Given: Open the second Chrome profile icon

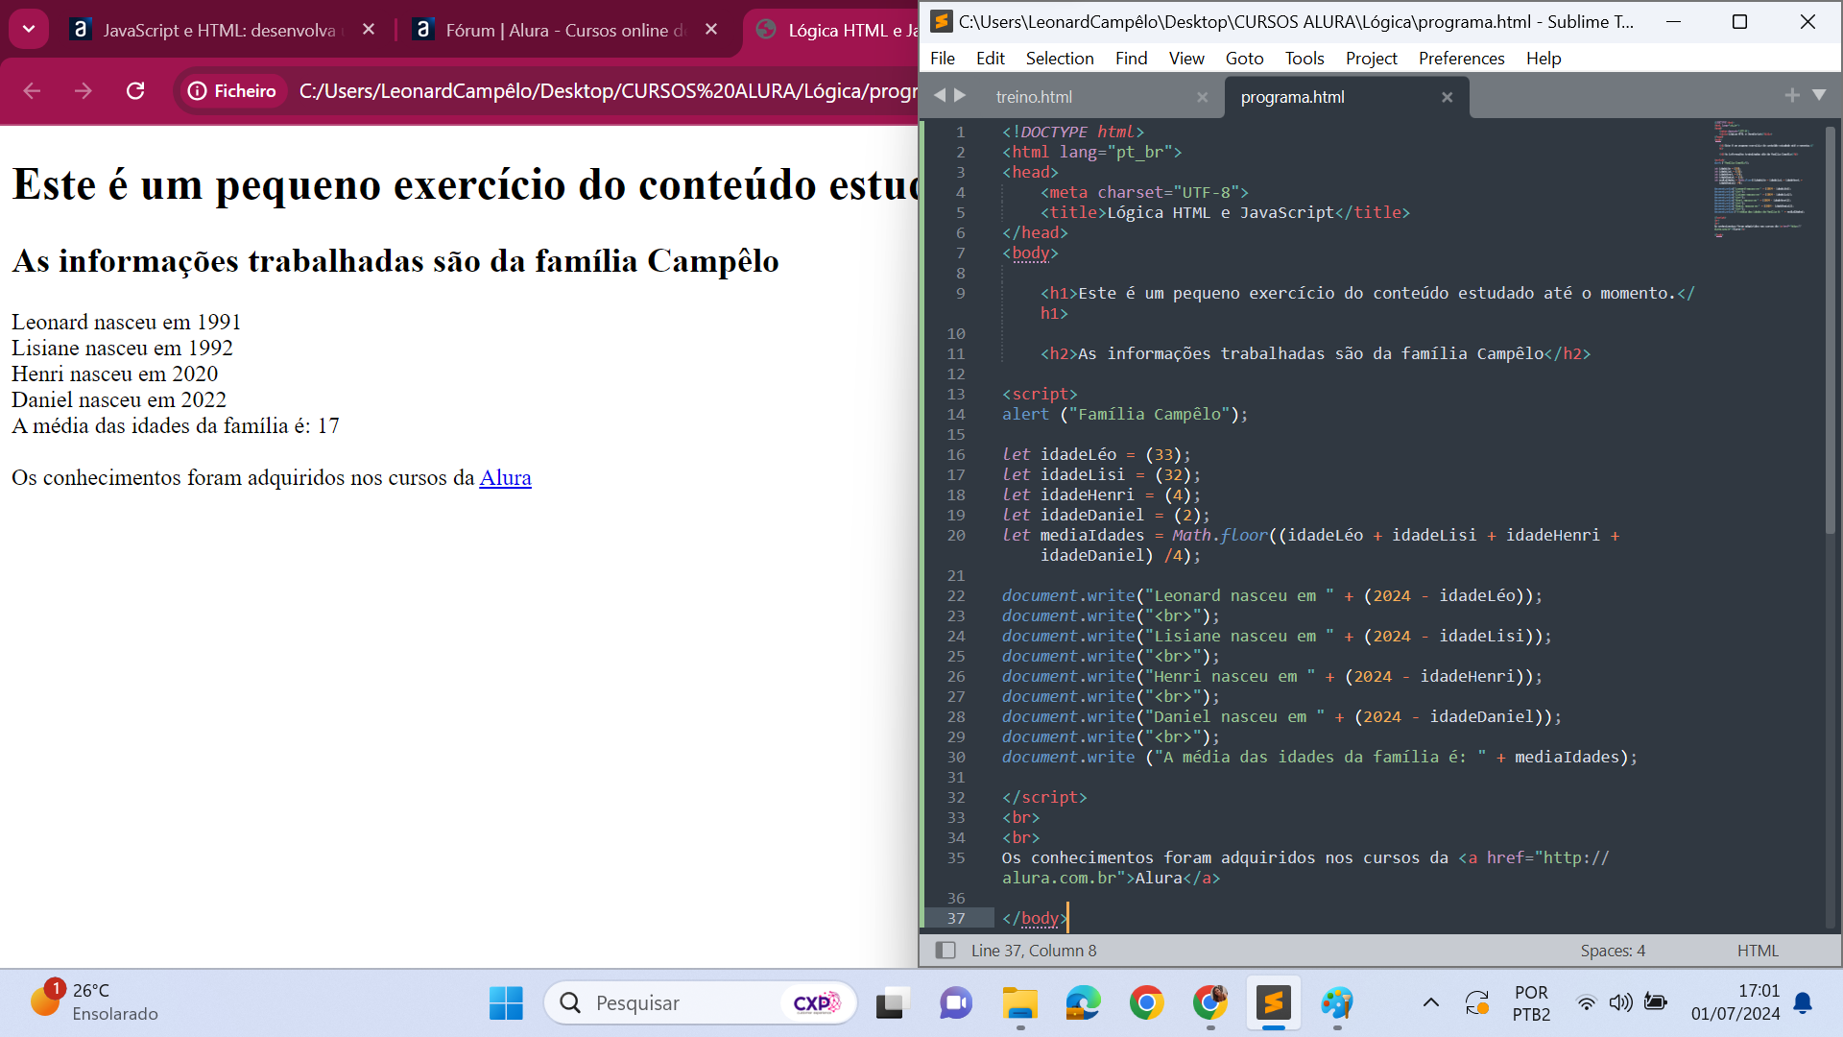Looking at the screenshot, I should click(x=1210, y=1003).
